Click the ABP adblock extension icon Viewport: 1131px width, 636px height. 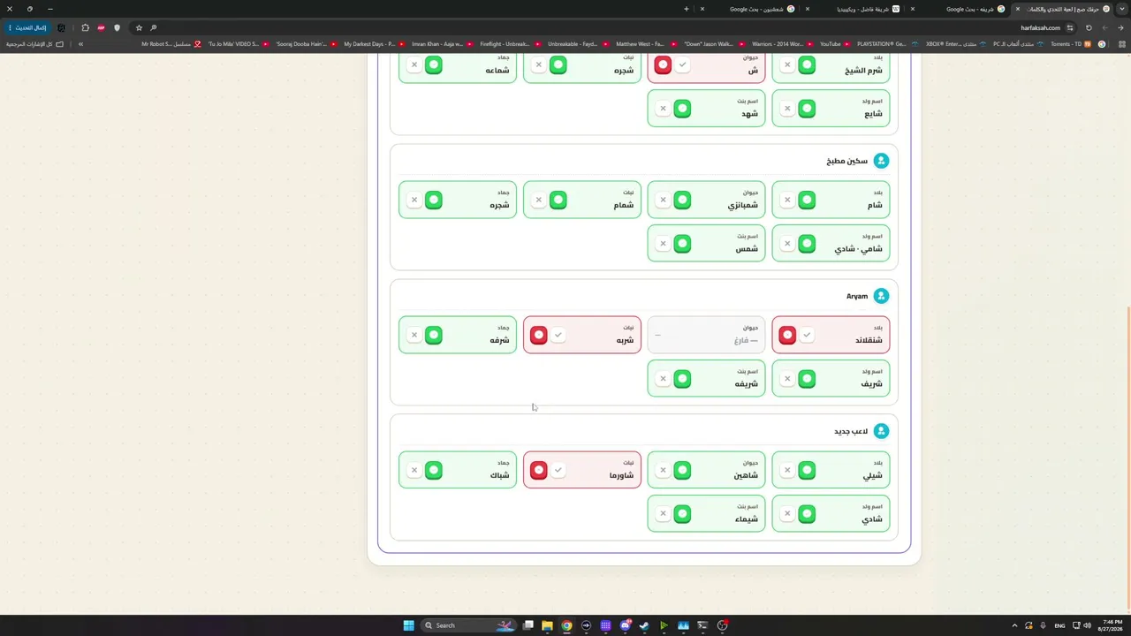(x=101, y=27)
